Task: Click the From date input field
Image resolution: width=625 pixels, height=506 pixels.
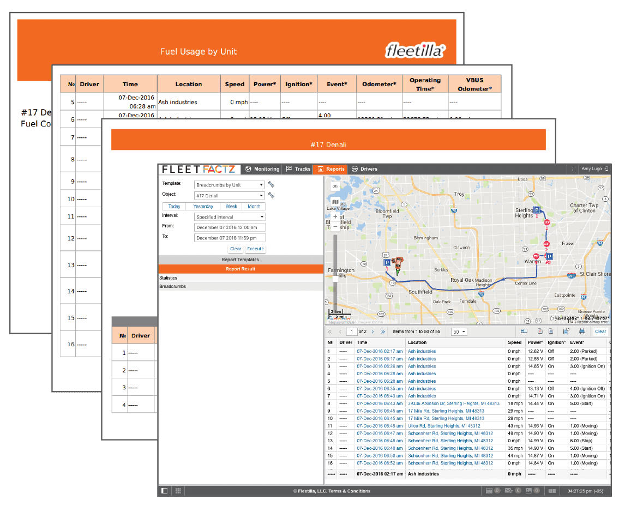Action: tap(230, 227)
